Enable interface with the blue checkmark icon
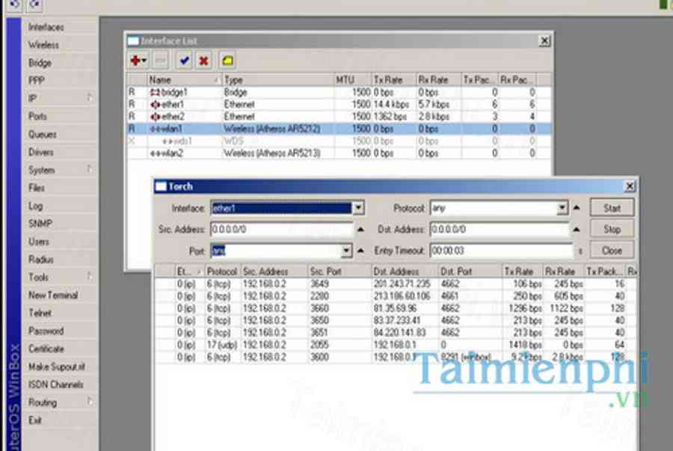The image size is (673, 451). (x=184, y=61)
